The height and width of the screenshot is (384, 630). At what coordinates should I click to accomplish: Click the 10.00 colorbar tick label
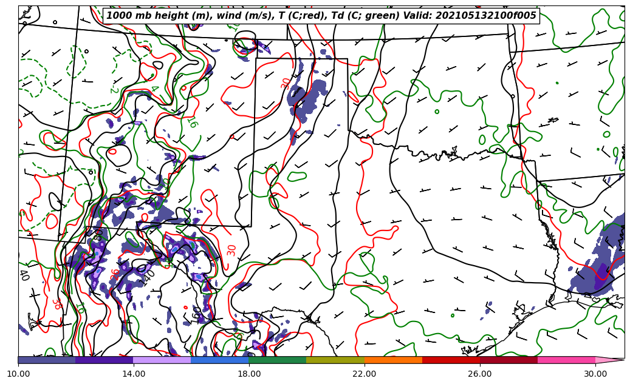click(x=18, y=374)
